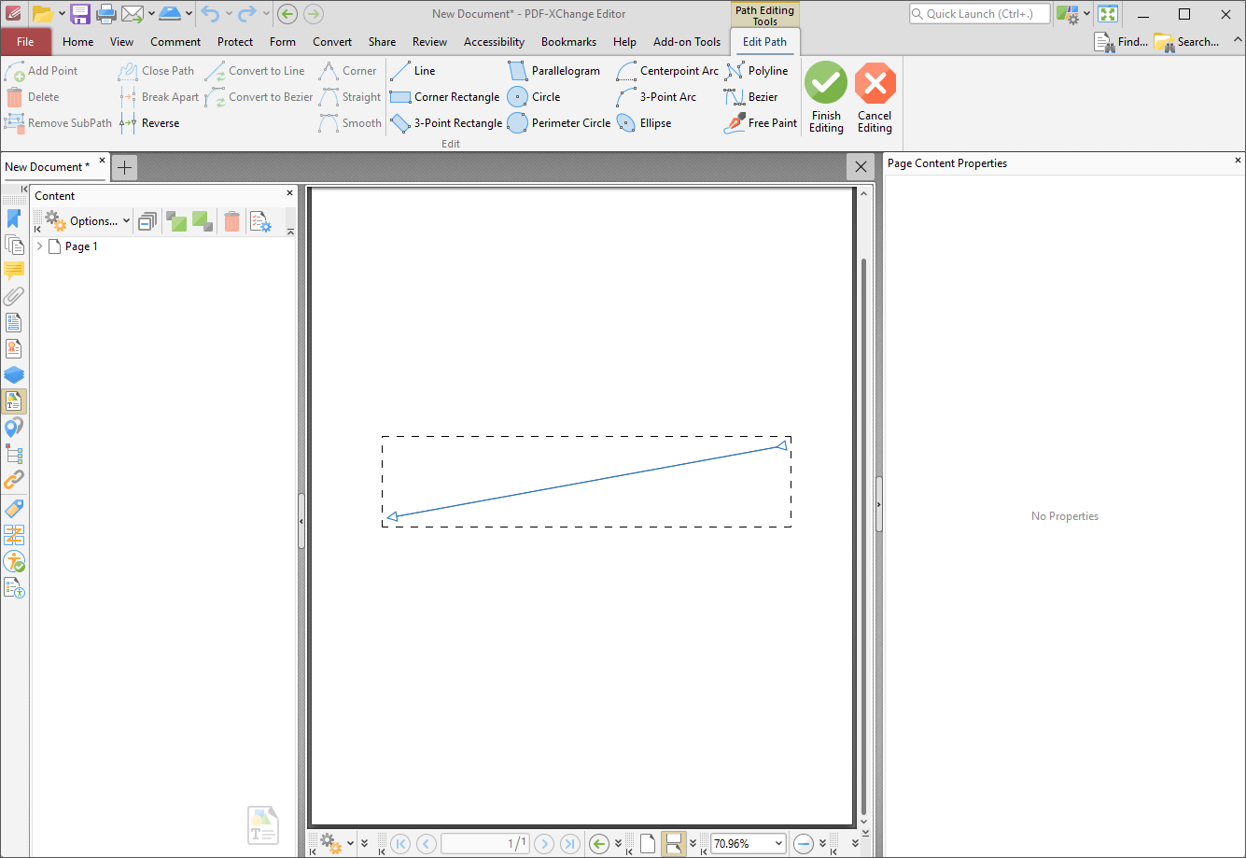This screenshot has width=1246, height=858.
Task: Click the Cancel Editing icon
Action: 875,83
